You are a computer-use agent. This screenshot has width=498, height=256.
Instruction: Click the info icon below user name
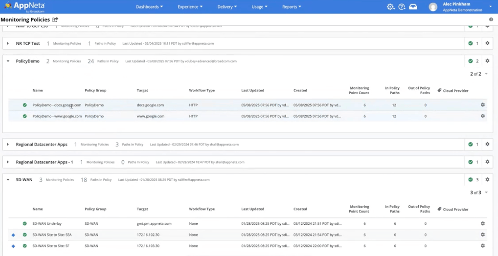(491, 20)
